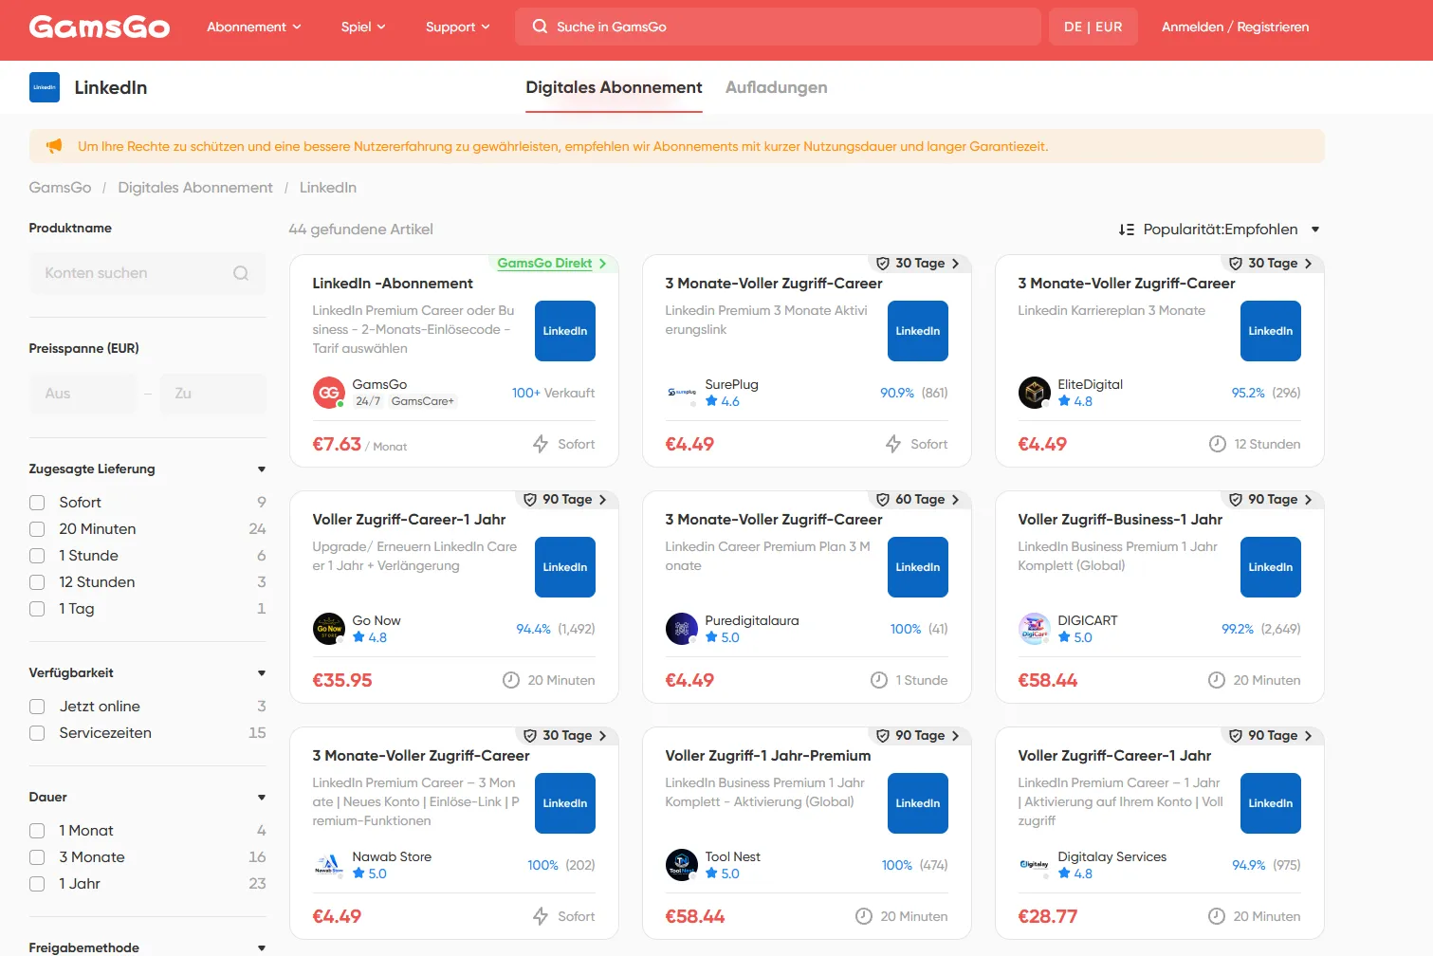This screenshot has width=1433, height=956.
Task: Click the Zu maximum price field
Action: pyautogui.click(x=212, y=394)
